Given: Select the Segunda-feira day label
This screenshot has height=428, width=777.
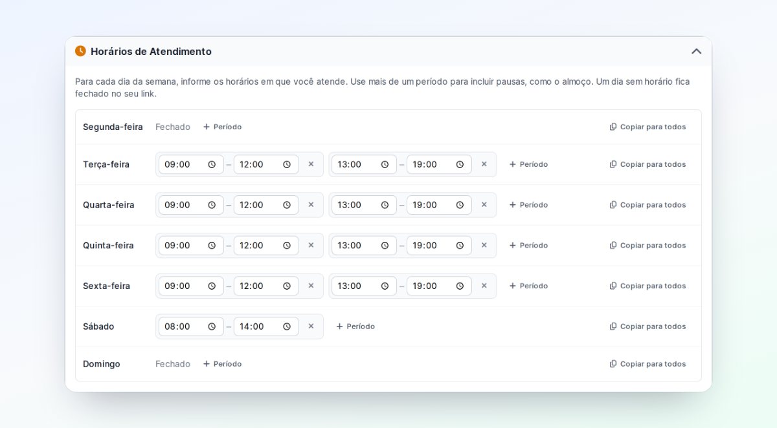Looking at the screenshot, I should tap(113, 127).
